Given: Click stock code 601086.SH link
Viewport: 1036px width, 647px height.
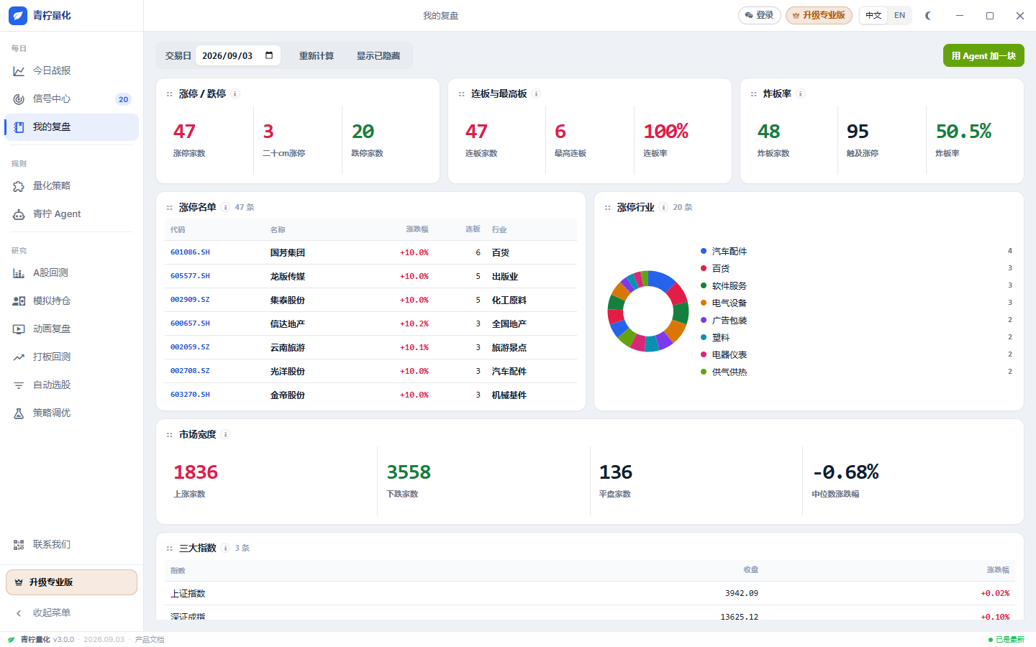Looking at the screenshot, I should (x=190, y=252).
